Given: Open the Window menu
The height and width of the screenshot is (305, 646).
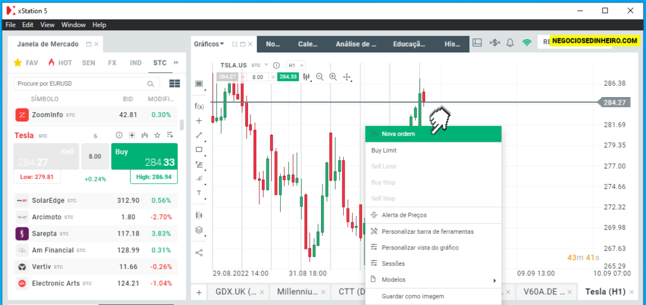Looking at the screenshot, I should click(x=73, y=25).
